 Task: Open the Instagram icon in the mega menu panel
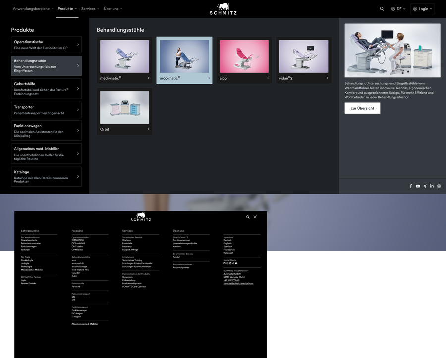pyautogui.click(x=439, y=186)
